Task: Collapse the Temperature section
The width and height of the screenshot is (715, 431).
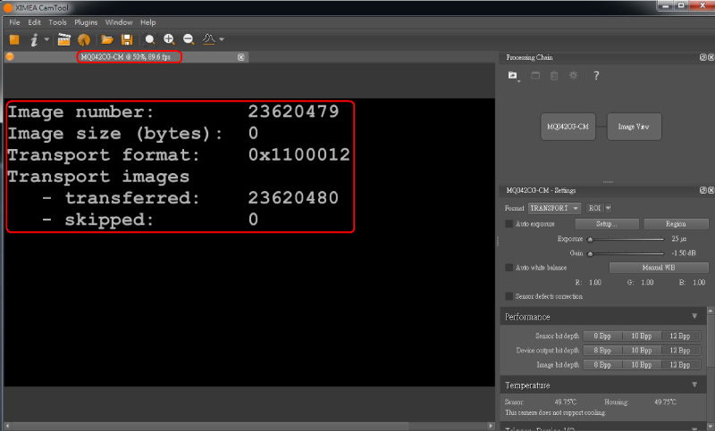Action: tap(694, 385)
